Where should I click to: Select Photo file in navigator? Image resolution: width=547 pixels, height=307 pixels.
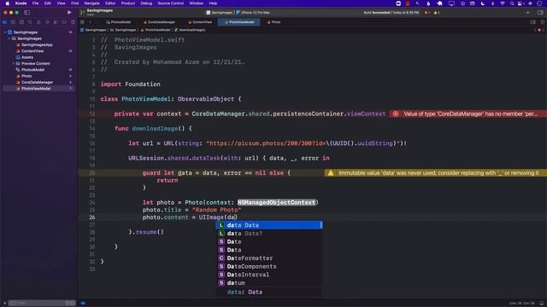point(26,76)
